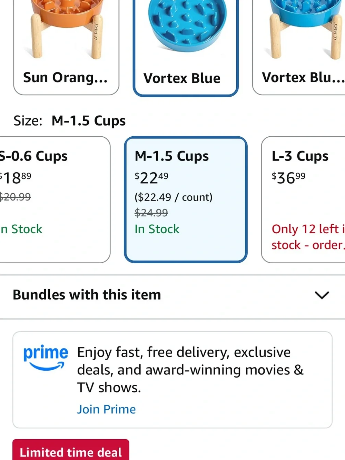Tap the struck-through $24.99 list price
345x460 pixels.
point(151,213)
